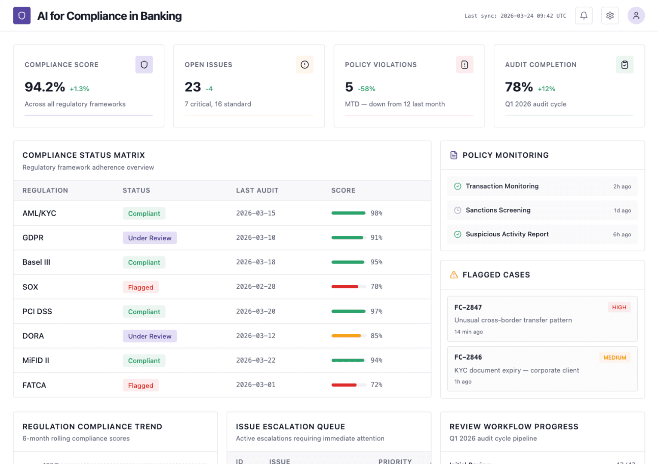658x464 pixels.
Task: Open the settings gear icon
Action: [x=610, y=15]
